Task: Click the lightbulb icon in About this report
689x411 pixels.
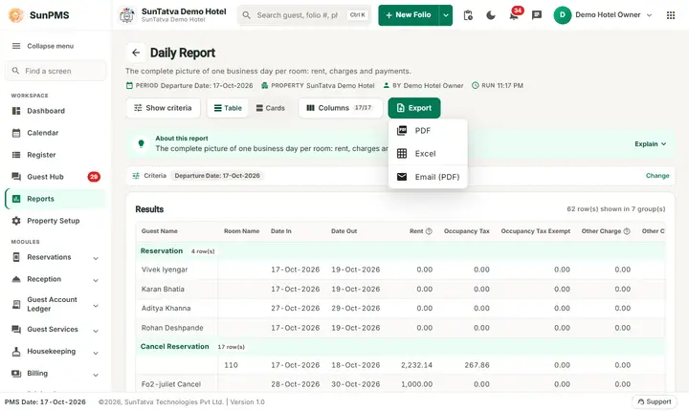Action: (x=141, y=143)
